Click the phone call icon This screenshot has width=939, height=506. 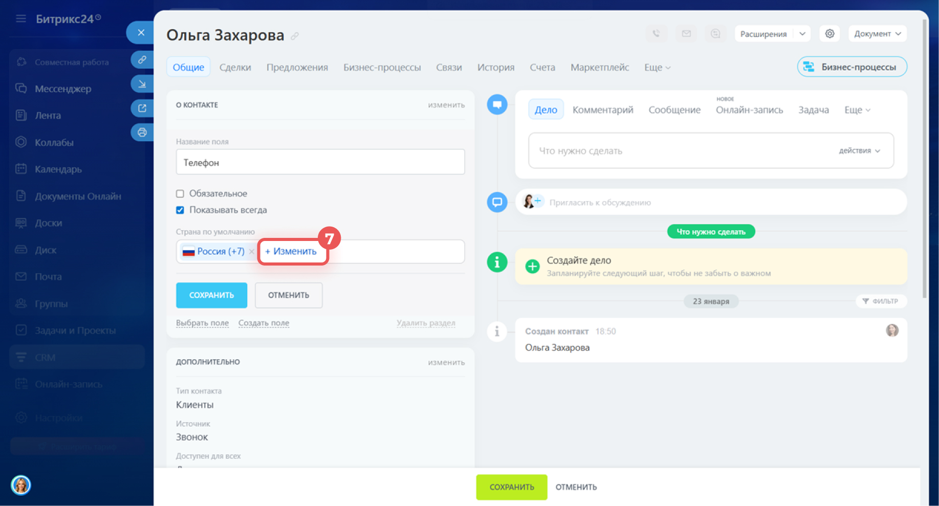coord(656,34)
